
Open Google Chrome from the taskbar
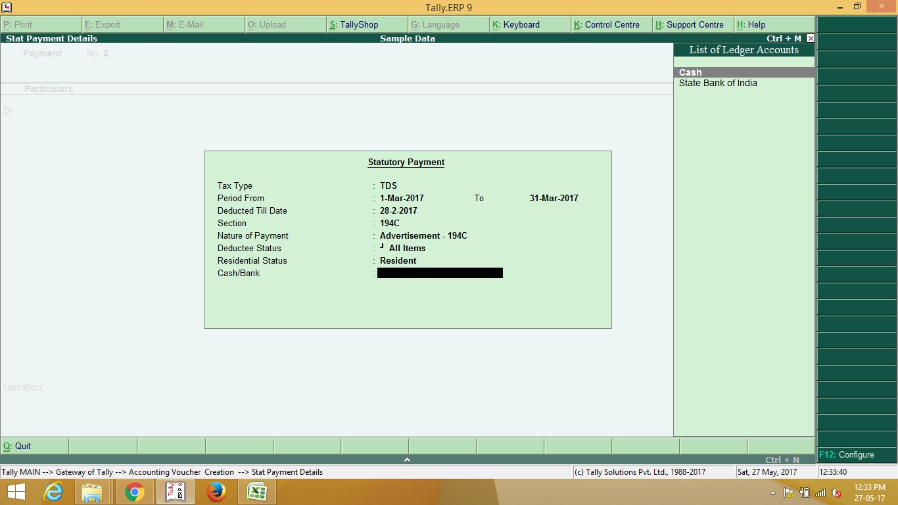[134, 491]
